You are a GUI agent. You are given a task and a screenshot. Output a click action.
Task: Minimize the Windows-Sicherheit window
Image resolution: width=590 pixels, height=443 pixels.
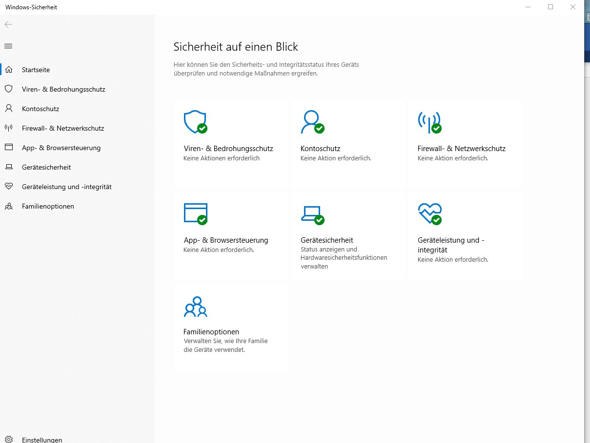528,7
